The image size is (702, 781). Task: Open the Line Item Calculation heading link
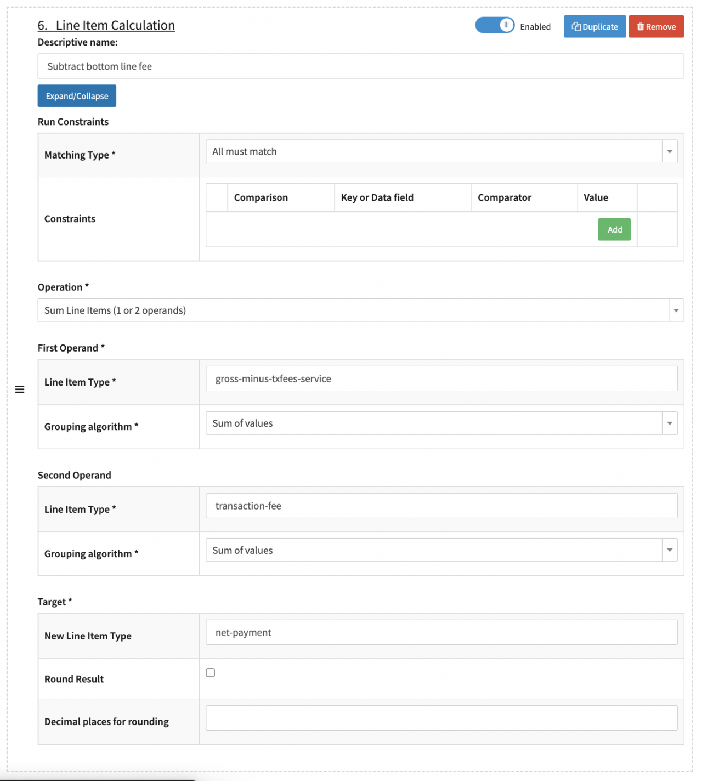coord(106,26)
